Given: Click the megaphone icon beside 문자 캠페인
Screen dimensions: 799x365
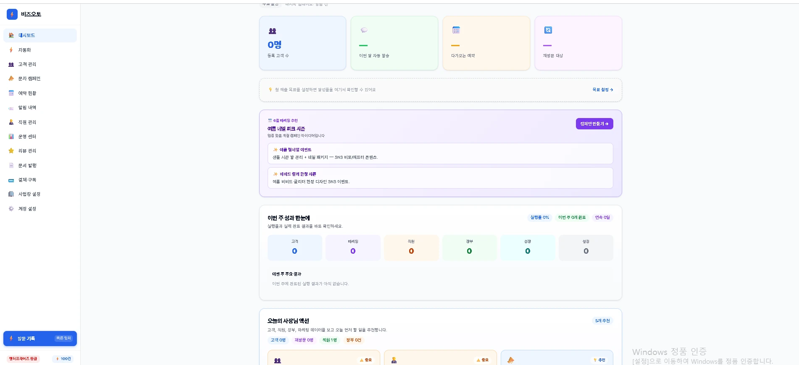Looking at the screenshot, I should pos(11,79).
